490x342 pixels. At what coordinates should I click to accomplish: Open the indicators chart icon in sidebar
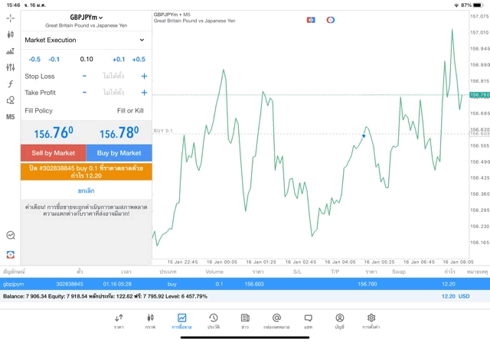pos(10,51)
